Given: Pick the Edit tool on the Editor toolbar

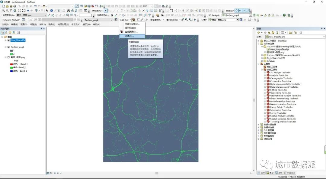Looking at the screenshot, I should 106,10.
